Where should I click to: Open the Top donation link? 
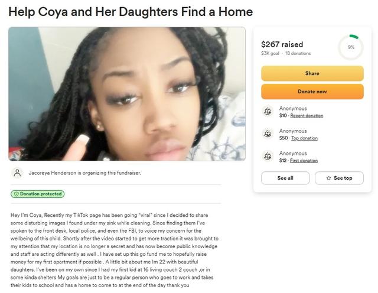pyautogui.click(x=304, y=138)
